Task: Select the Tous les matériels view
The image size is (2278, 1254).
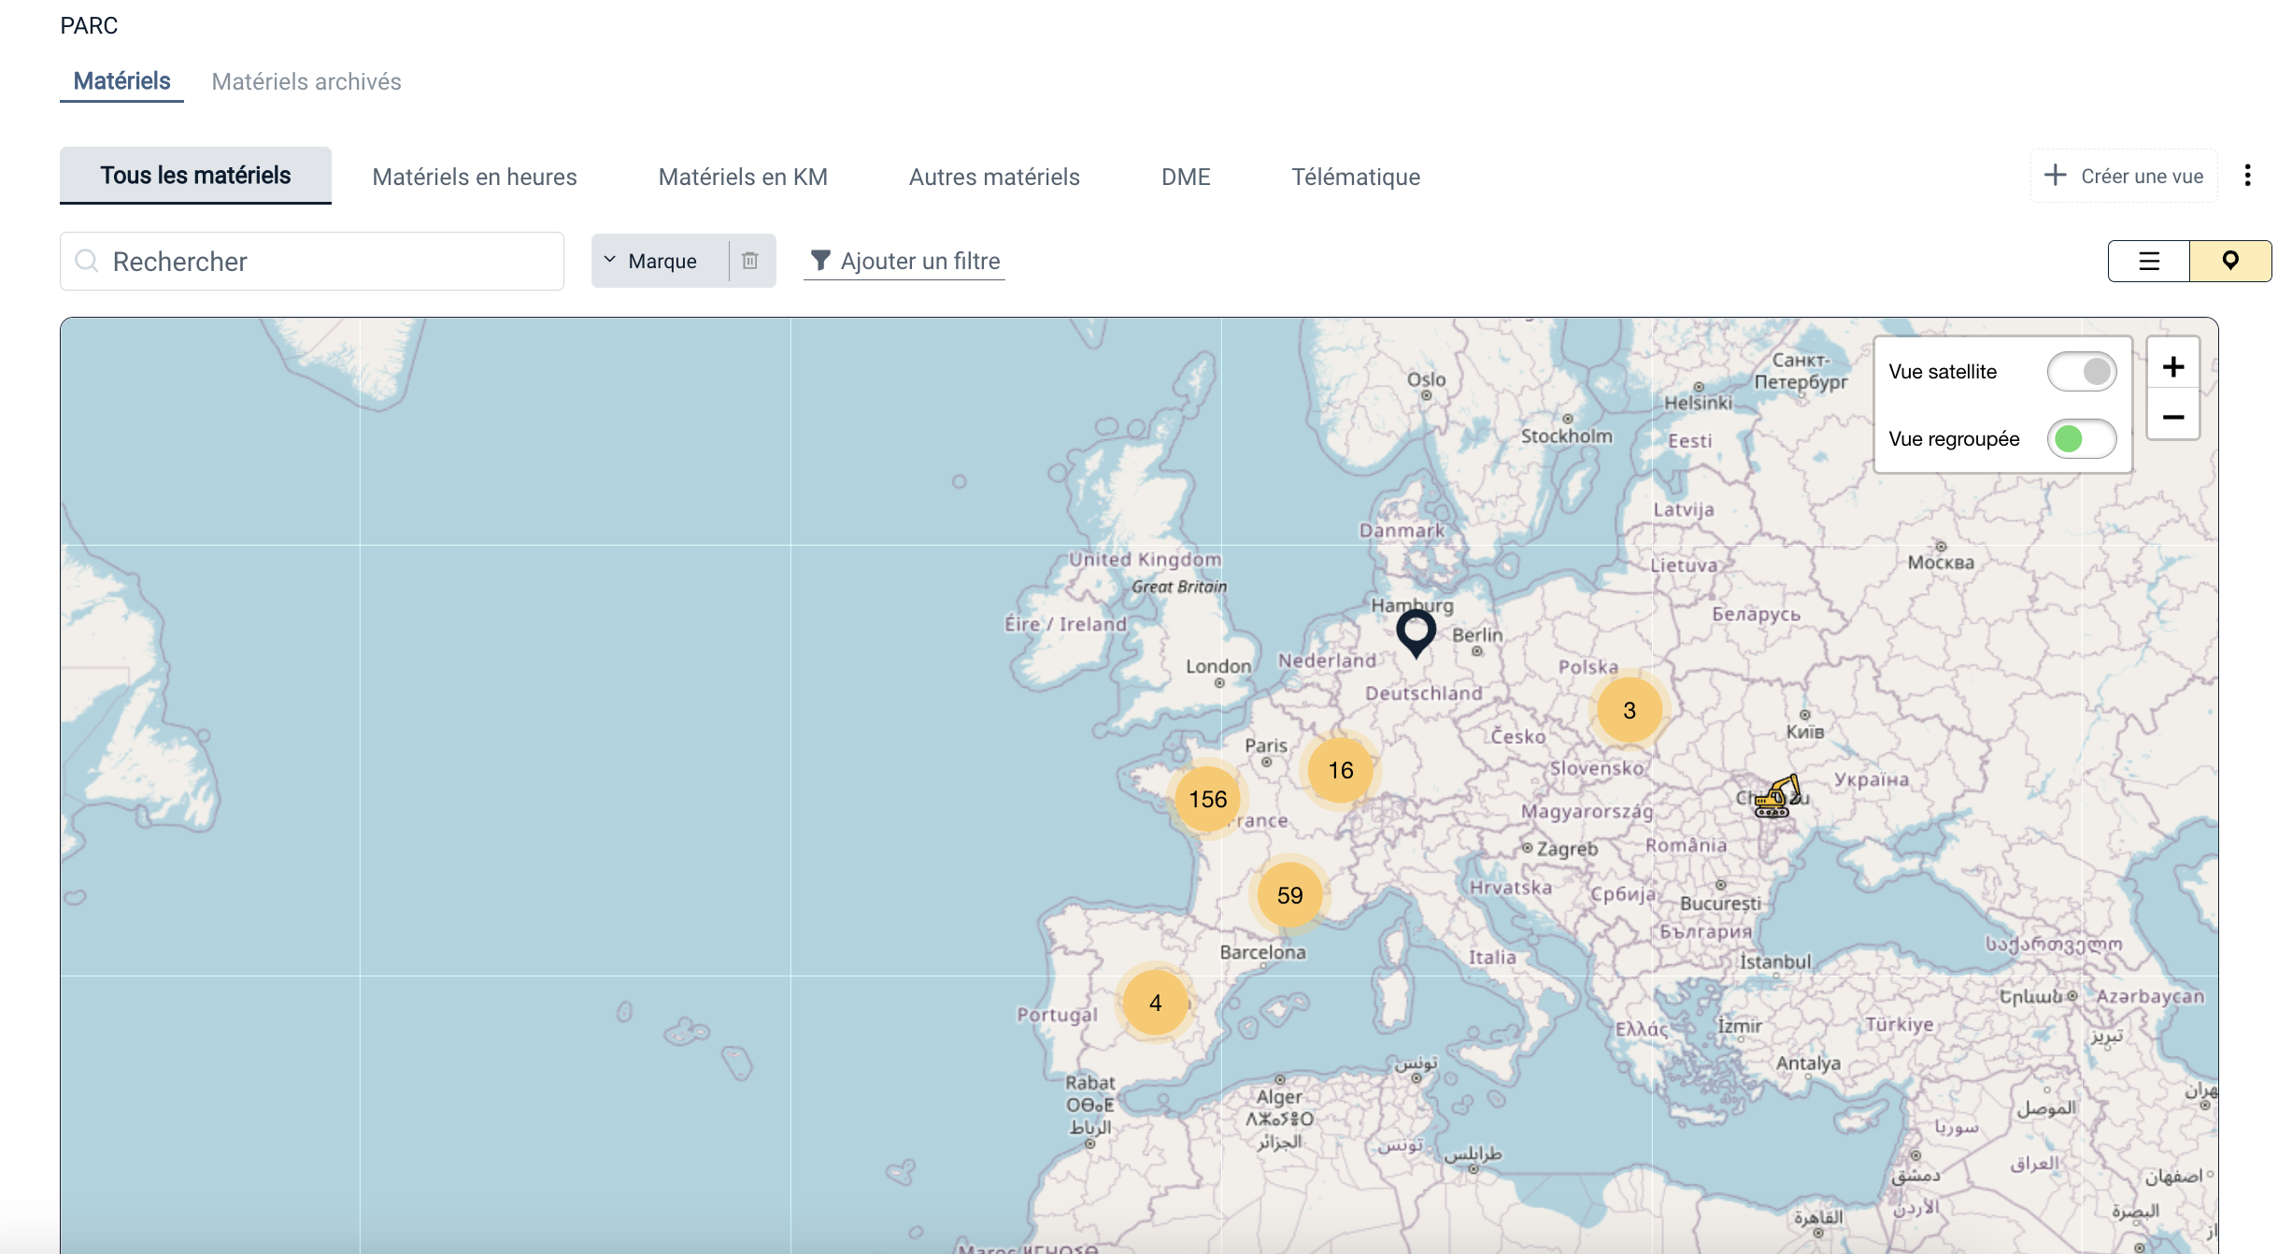Action: pyautogui.click(x=195, y=176)
